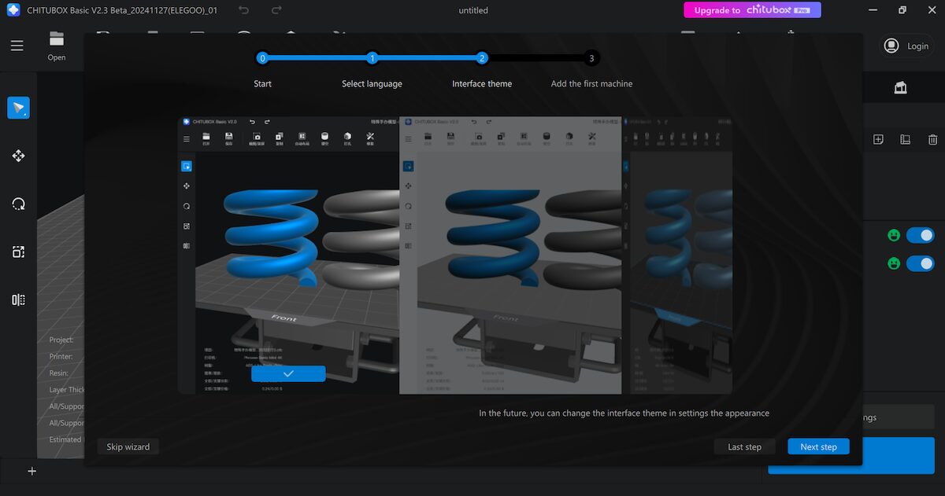
Task: Click the Open file folder icon
Action: pyautogui.click(x=56, y=39)
